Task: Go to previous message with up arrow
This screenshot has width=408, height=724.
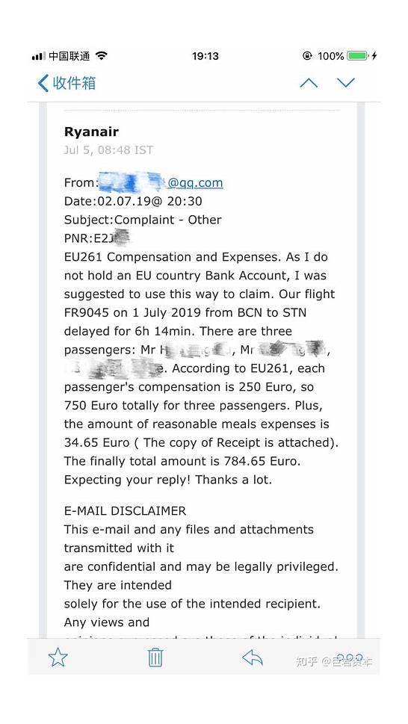Action: (309, 83)
